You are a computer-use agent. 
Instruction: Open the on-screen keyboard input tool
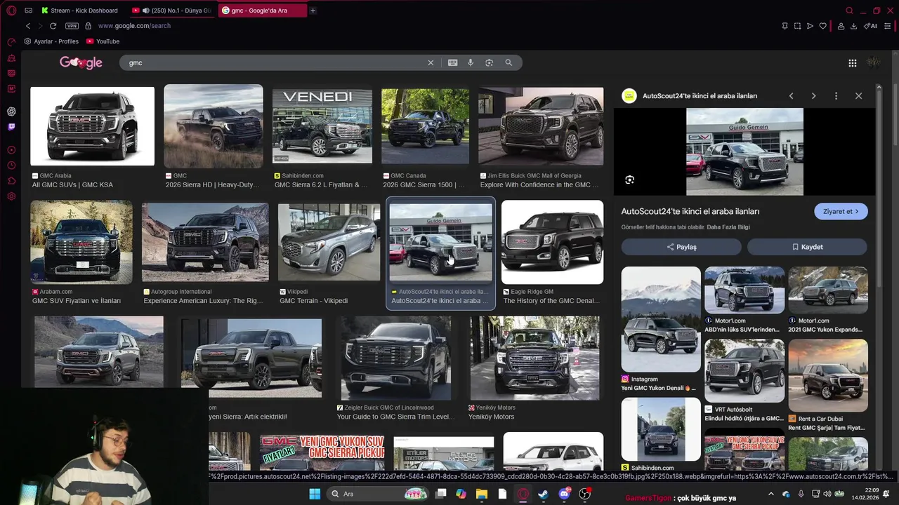tap(452, 62)
